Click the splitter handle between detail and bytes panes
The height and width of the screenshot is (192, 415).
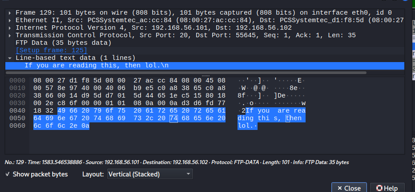pyautogui.click(x=205, y=75)
